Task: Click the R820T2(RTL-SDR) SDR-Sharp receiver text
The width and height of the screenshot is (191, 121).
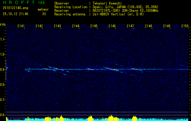Action: pyautogui.click(x=125, y=11)
